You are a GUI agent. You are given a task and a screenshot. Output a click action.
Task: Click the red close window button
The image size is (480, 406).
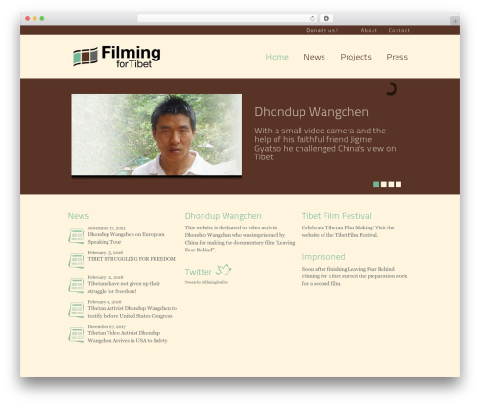point(28,18)
